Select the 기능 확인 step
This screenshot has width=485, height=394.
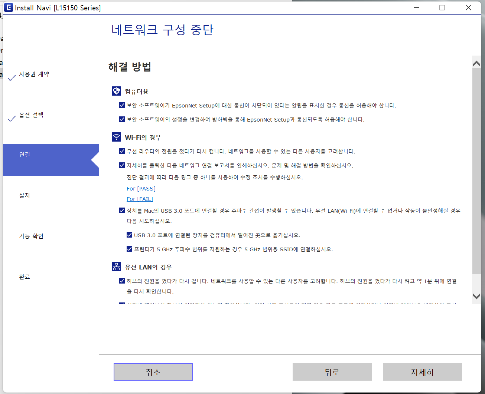tap(31, 236)
